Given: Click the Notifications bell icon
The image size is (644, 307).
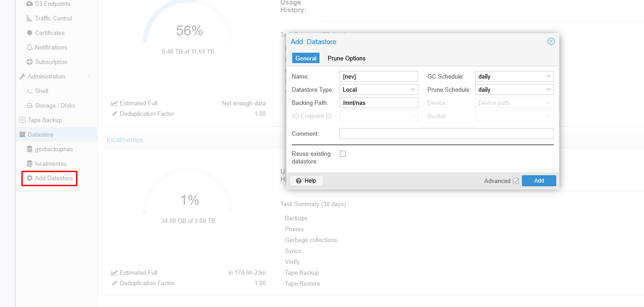Looking at the screenshot, I should [30, 48].
